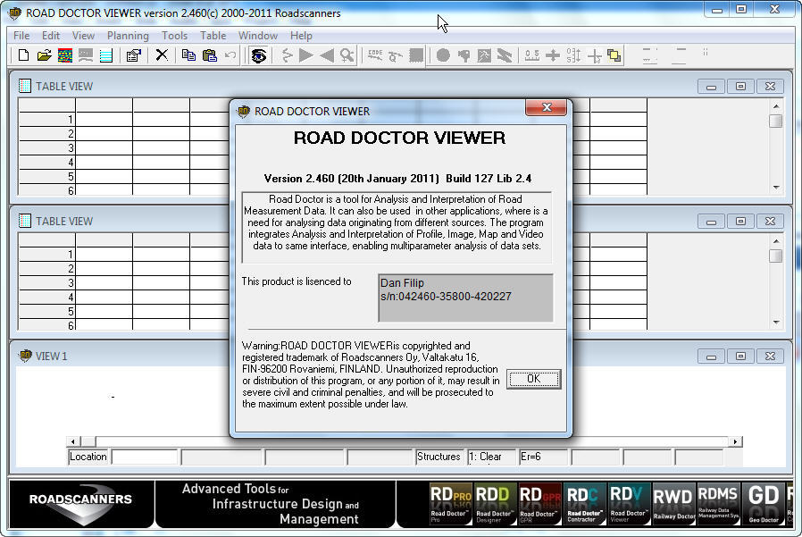Open the Table menu
Image resolution: width=802 pixels, height=537 pixels.
[x=213, y=36]
